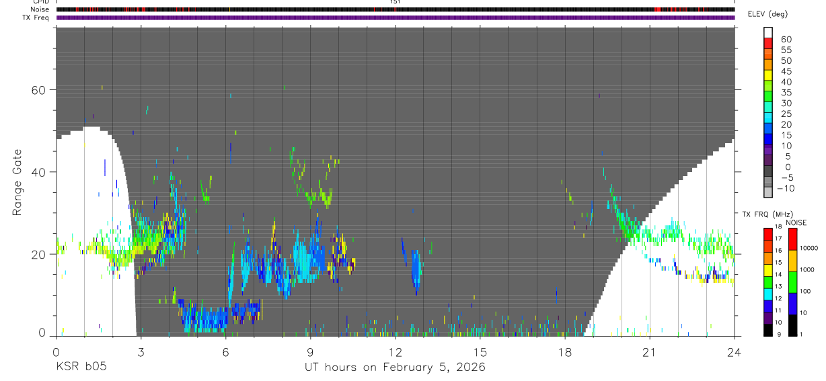Click the "24" tick label on the UT hours axis
This screenshot has height=381, width=826.
point(735,352)
